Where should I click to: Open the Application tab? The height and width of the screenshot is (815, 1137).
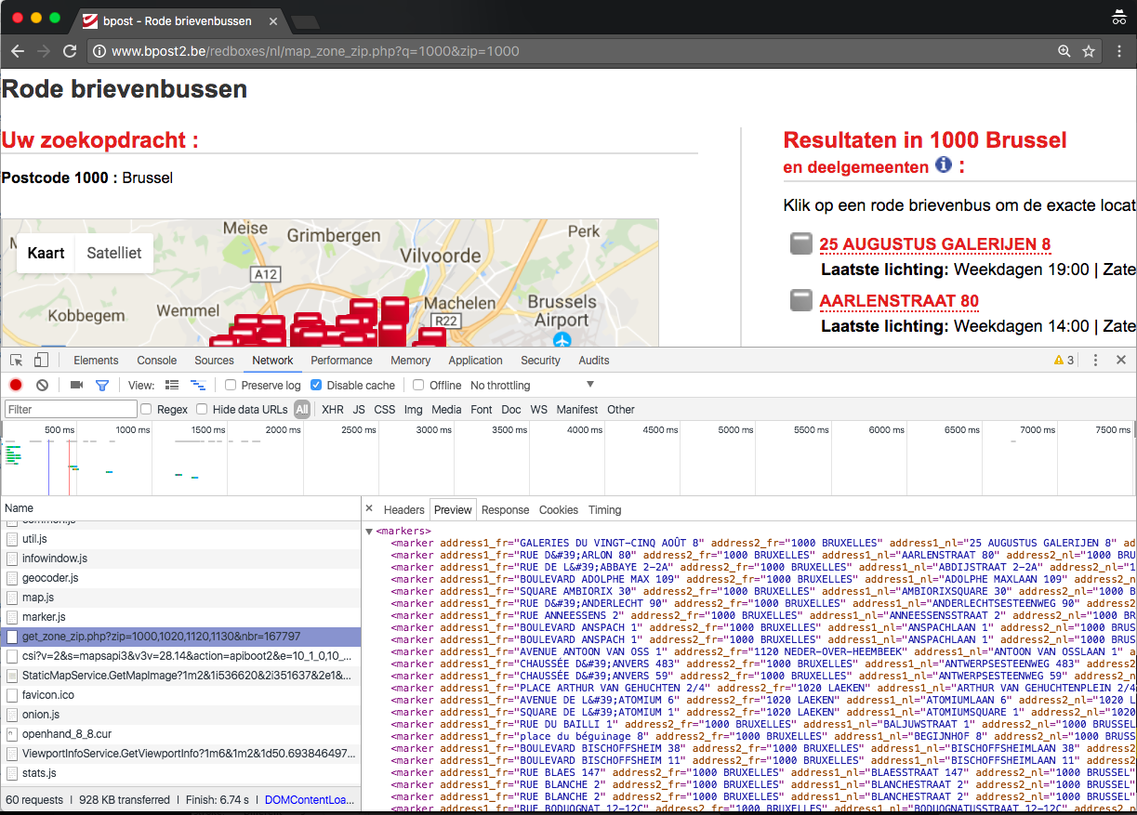click(x=476, y=361)
